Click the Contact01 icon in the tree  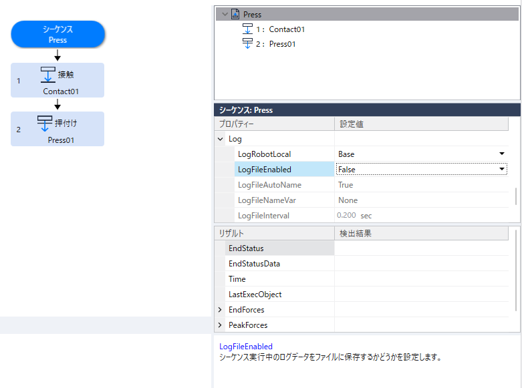(x=247, y=29)
